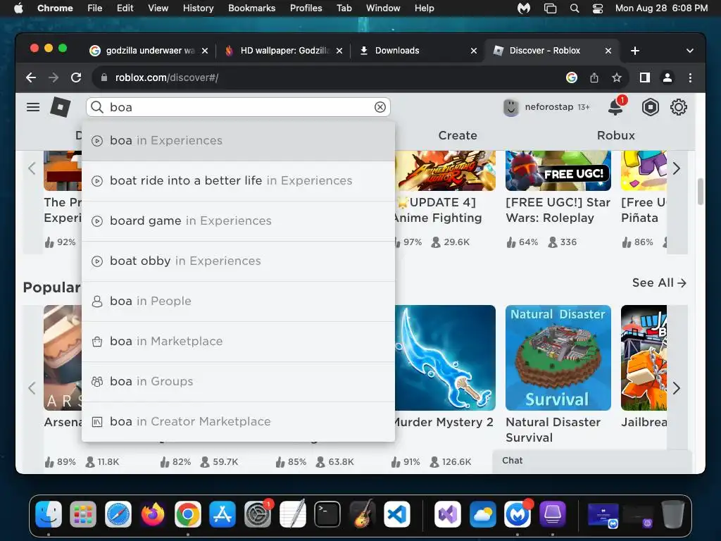Screen dimensions: 721x541
Task: Open the Chrome profile avatar button
Action: [667, 77]
